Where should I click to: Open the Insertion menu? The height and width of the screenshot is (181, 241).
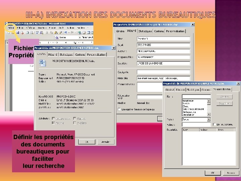(42, 28)
